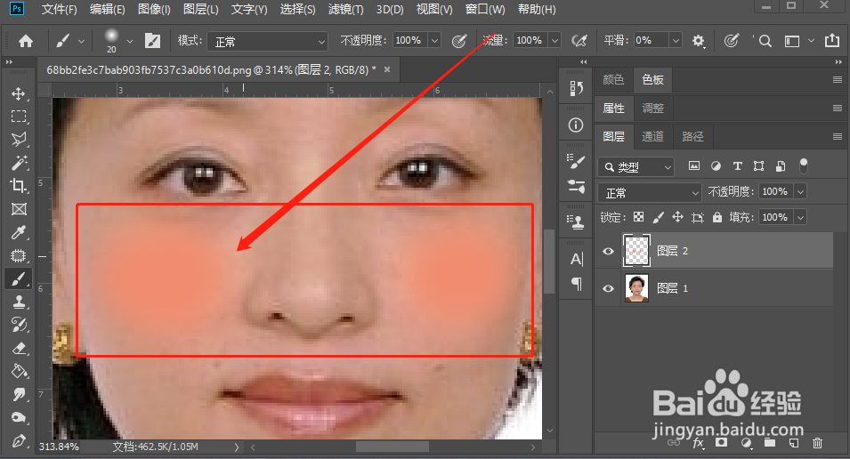This screenshot has height=459, width=850.
Task: Open the Paragraph panel icon
Action: pos(576,284)
